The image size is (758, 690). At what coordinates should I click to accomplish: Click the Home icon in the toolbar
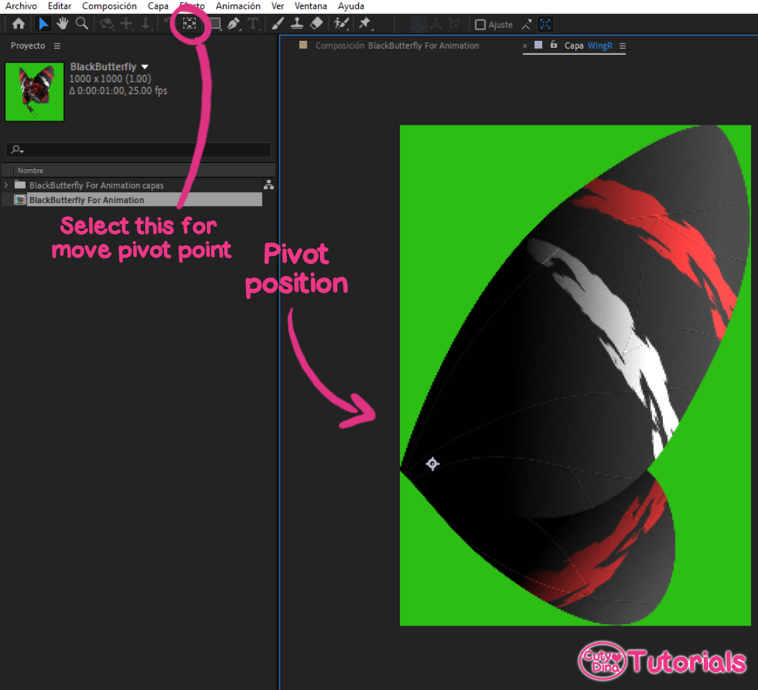point(18,24)
